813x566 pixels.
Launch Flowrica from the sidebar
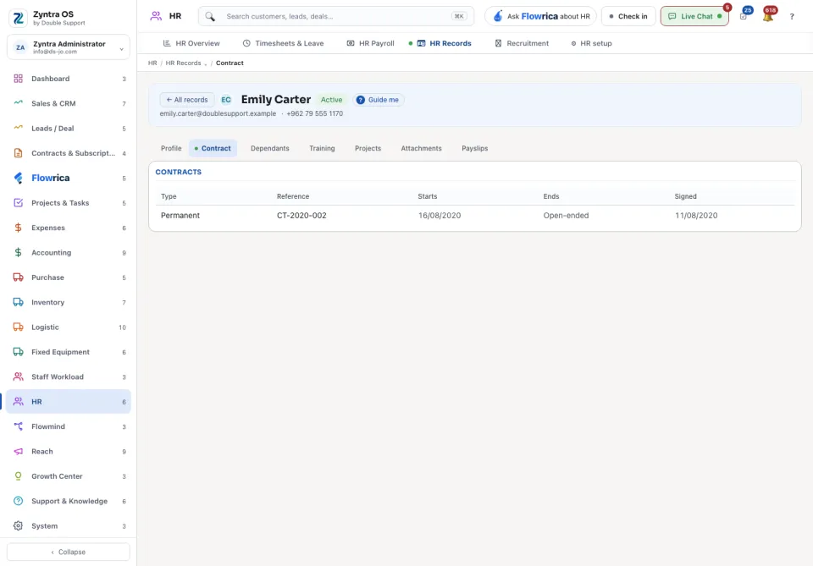(x=69, y=178)
